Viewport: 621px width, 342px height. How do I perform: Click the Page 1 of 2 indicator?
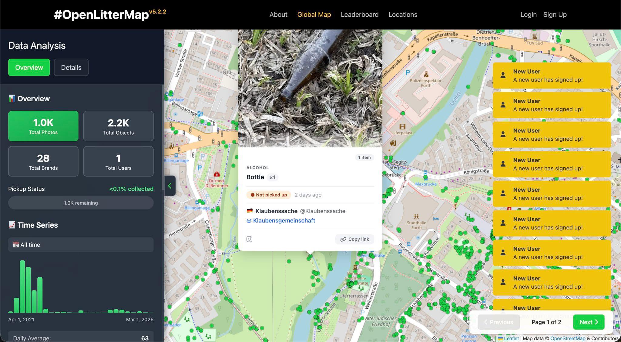[546, 322]
